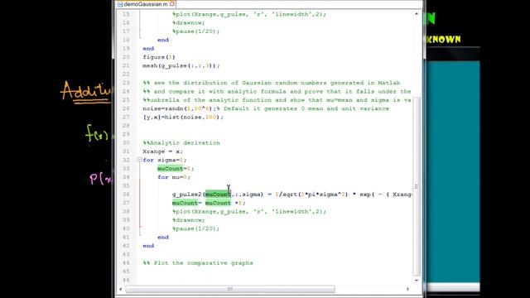Click line number 44 in the gutter
The width and height of the screenshot is (530, 298).
126,263
